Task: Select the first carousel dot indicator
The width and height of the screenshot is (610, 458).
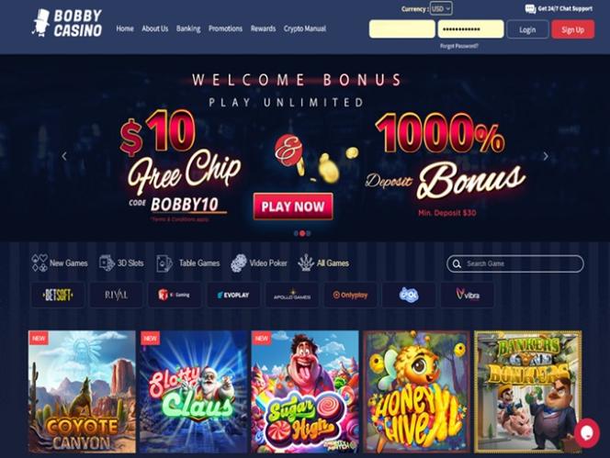Action: point(296,233)
